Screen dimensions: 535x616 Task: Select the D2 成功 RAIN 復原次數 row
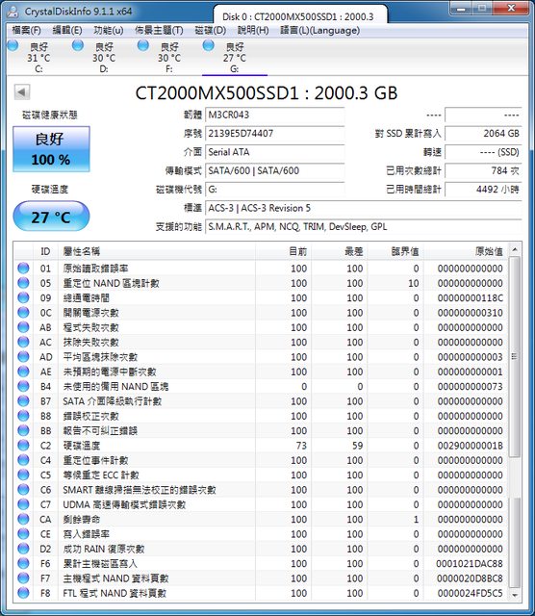point(261,549)
